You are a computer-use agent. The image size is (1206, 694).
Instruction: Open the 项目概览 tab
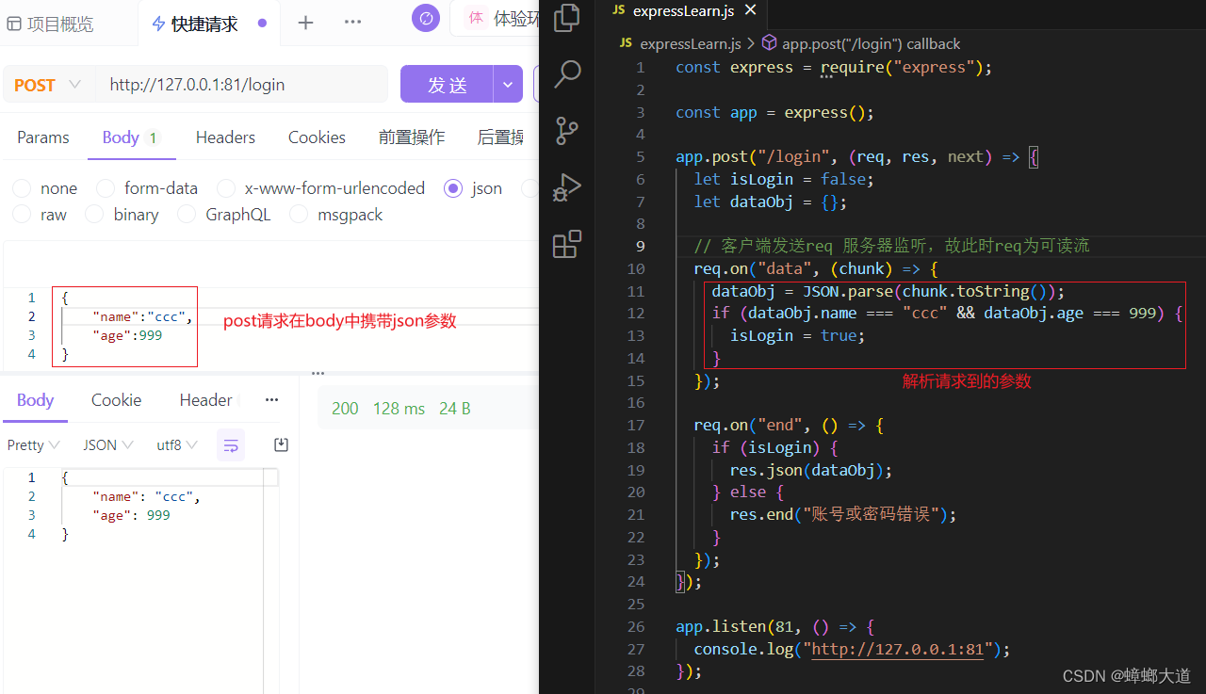51,24
